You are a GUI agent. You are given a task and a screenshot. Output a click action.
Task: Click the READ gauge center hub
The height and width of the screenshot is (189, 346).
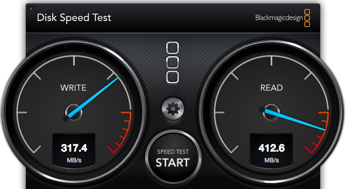(x=271, y=113)
